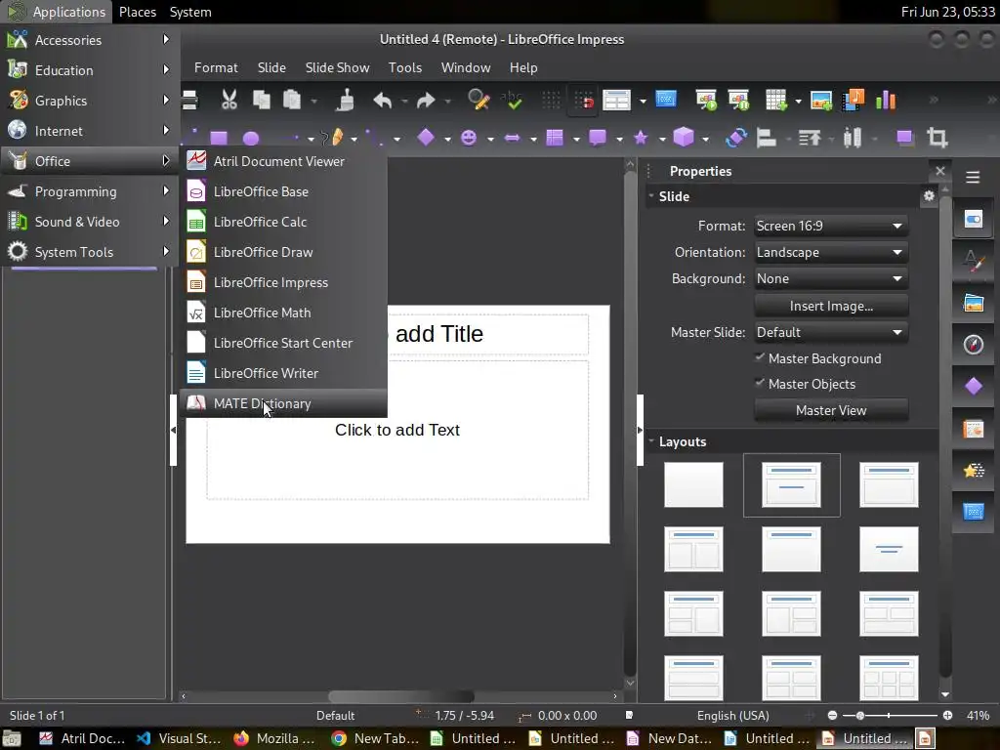Screen dimensions: 1000x750
Task: Launch MATE Dictionary from Office submenu
Action: point(283,403)
